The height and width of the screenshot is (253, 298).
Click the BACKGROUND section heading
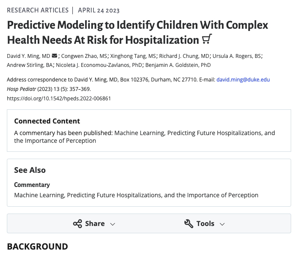37,247
